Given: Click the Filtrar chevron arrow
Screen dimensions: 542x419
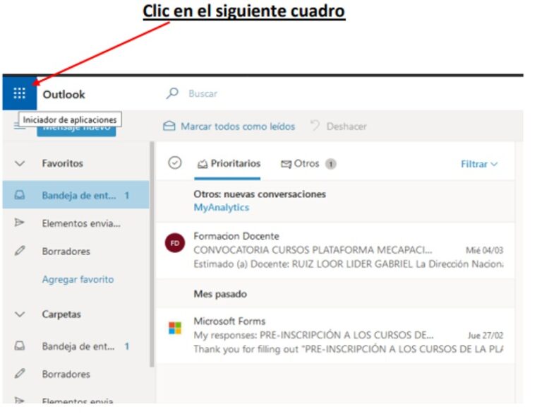Looking at the screenshot, I should tap(494, 164).
